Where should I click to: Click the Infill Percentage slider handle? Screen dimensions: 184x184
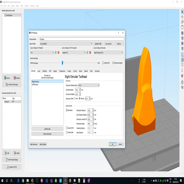click(x=62, y=63)
